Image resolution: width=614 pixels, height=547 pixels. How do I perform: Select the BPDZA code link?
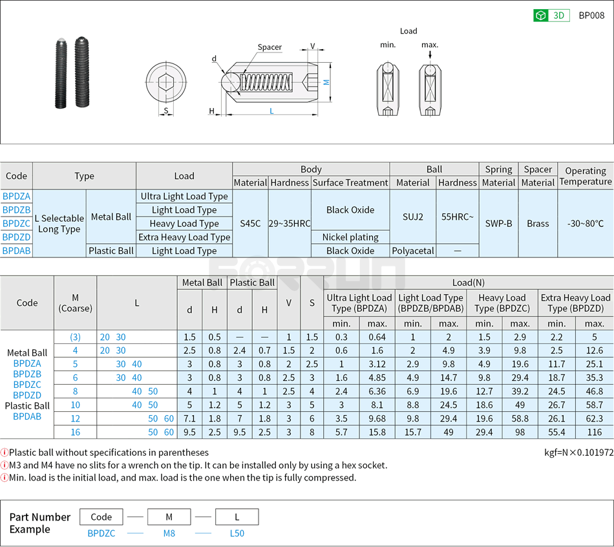[16, 196]
